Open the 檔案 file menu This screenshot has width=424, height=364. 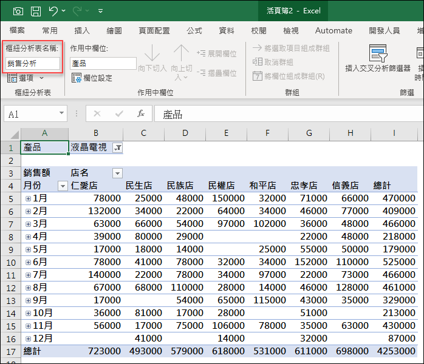pos(17,30)
